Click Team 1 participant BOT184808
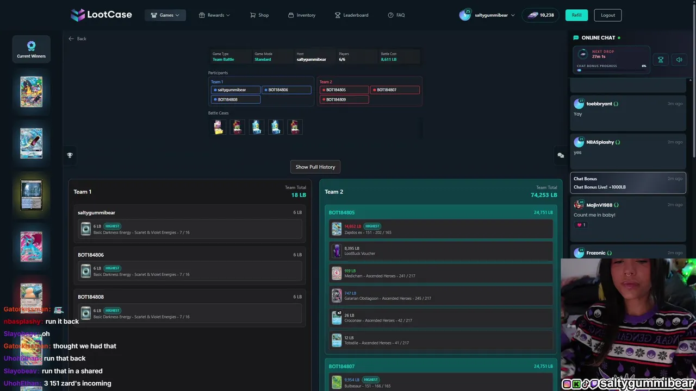Viewport: 696px width, 391px height. [235, 99]
